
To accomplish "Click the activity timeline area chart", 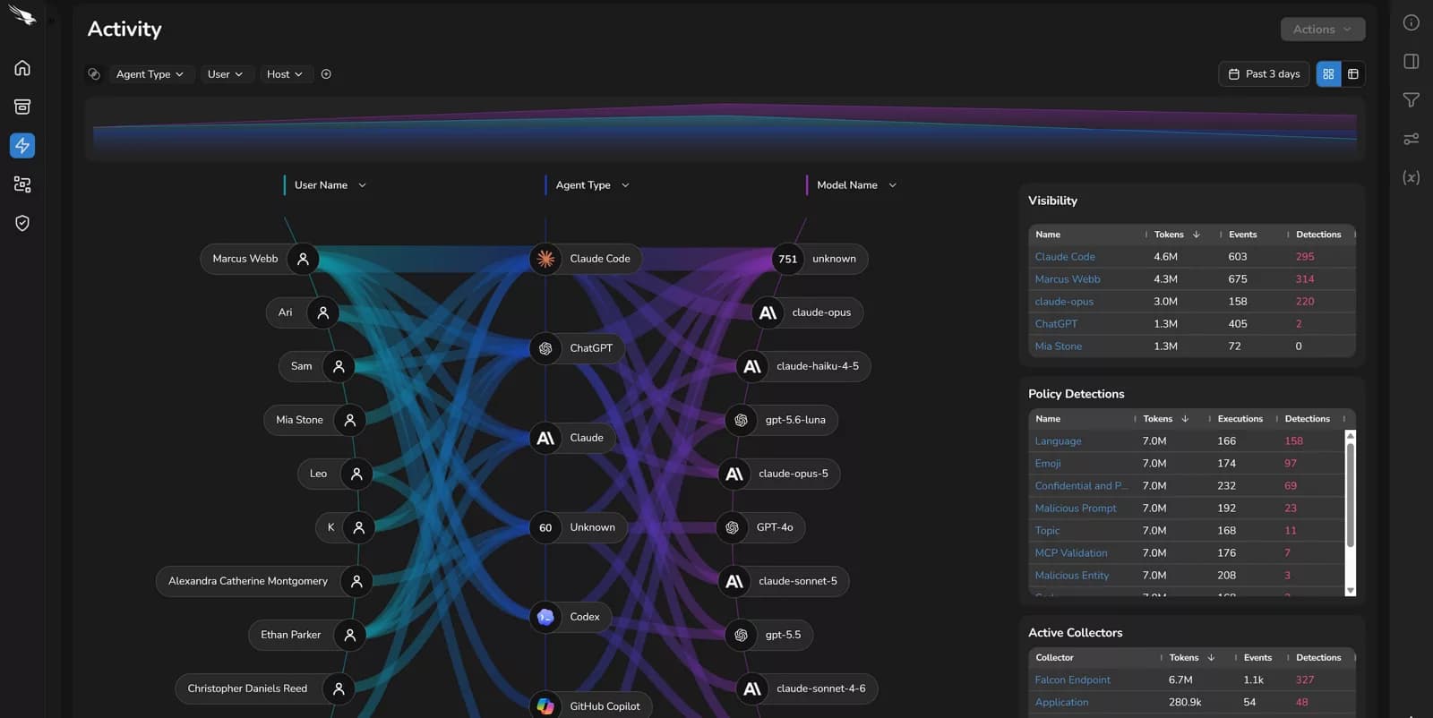I will pyautogui.click(x=725, y=130).
